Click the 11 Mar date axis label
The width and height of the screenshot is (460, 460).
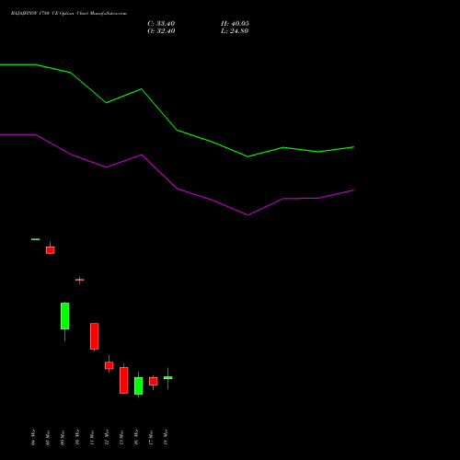coord(92,437)
